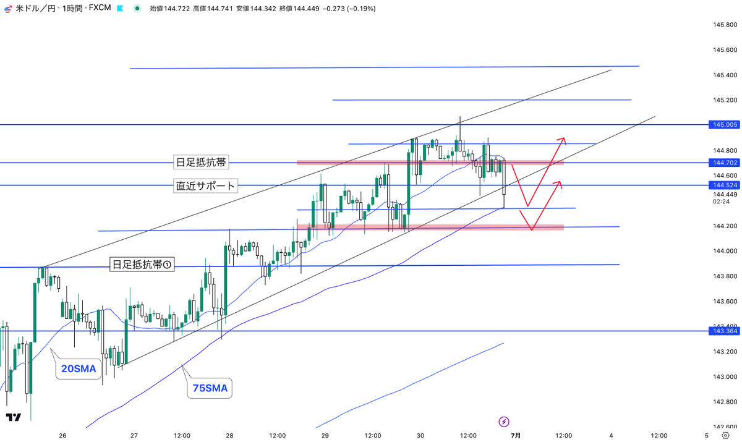The image size is (742, 442).
Task: Click the bar countdown 02:24
Action: tap(720, 202)
